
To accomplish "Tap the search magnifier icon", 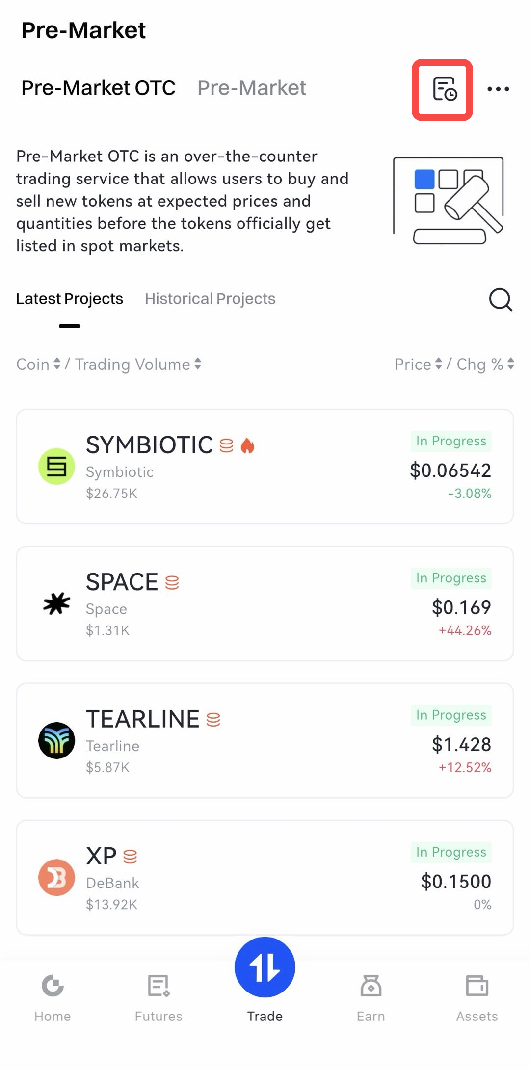I will click(x=500, y=299).
